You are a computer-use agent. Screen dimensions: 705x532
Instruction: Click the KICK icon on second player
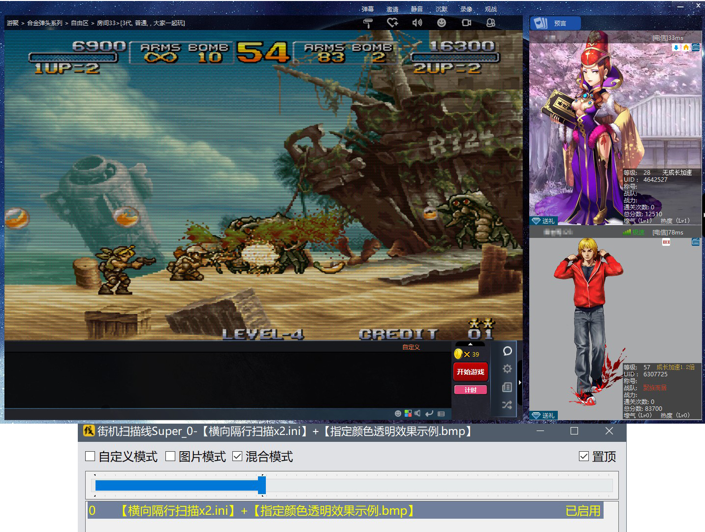click(x=666, y=242)
